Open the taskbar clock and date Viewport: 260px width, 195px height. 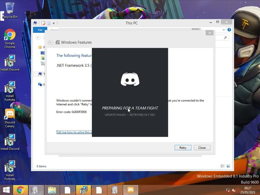[248, 190]
